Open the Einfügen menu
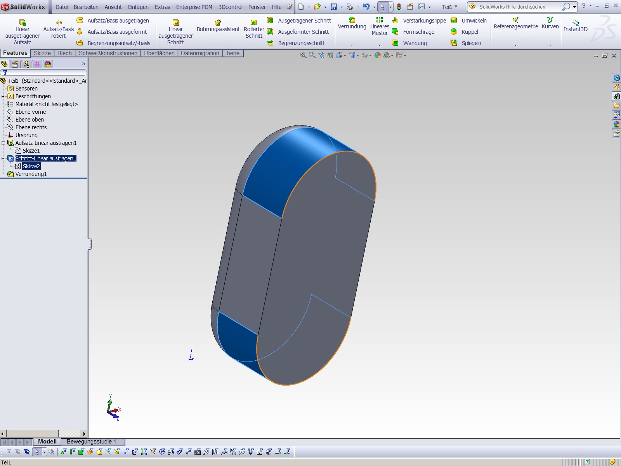Screen dimensions: 621x466 pos(138,7)
